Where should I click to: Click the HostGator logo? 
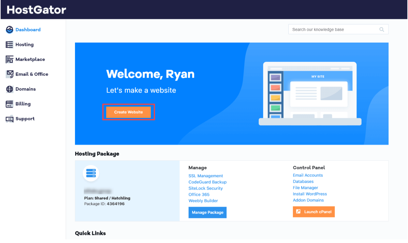[x=36, y=9]
